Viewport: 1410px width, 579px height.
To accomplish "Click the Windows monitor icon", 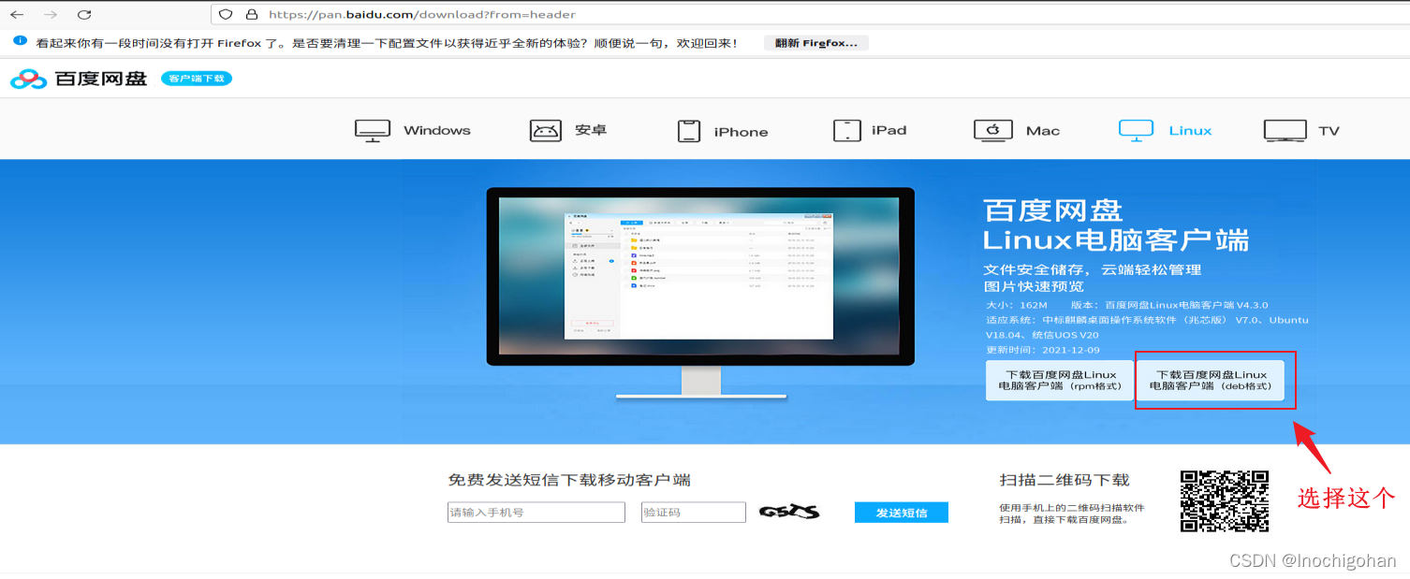I will click(373, 131).
